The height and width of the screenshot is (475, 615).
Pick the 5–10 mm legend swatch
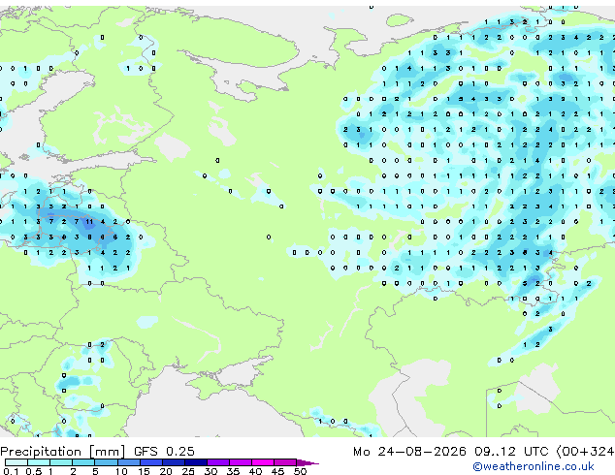(106, 462)
